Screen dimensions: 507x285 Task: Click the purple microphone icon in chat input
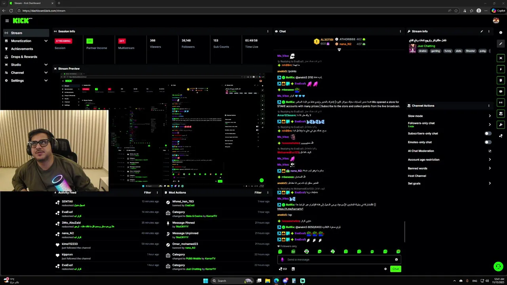[282, 260]
